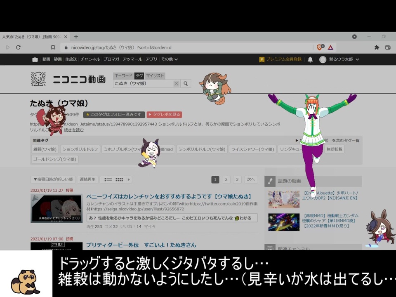Select current page 1 button
Screen dimensions: 396x297
coord(215,179)
